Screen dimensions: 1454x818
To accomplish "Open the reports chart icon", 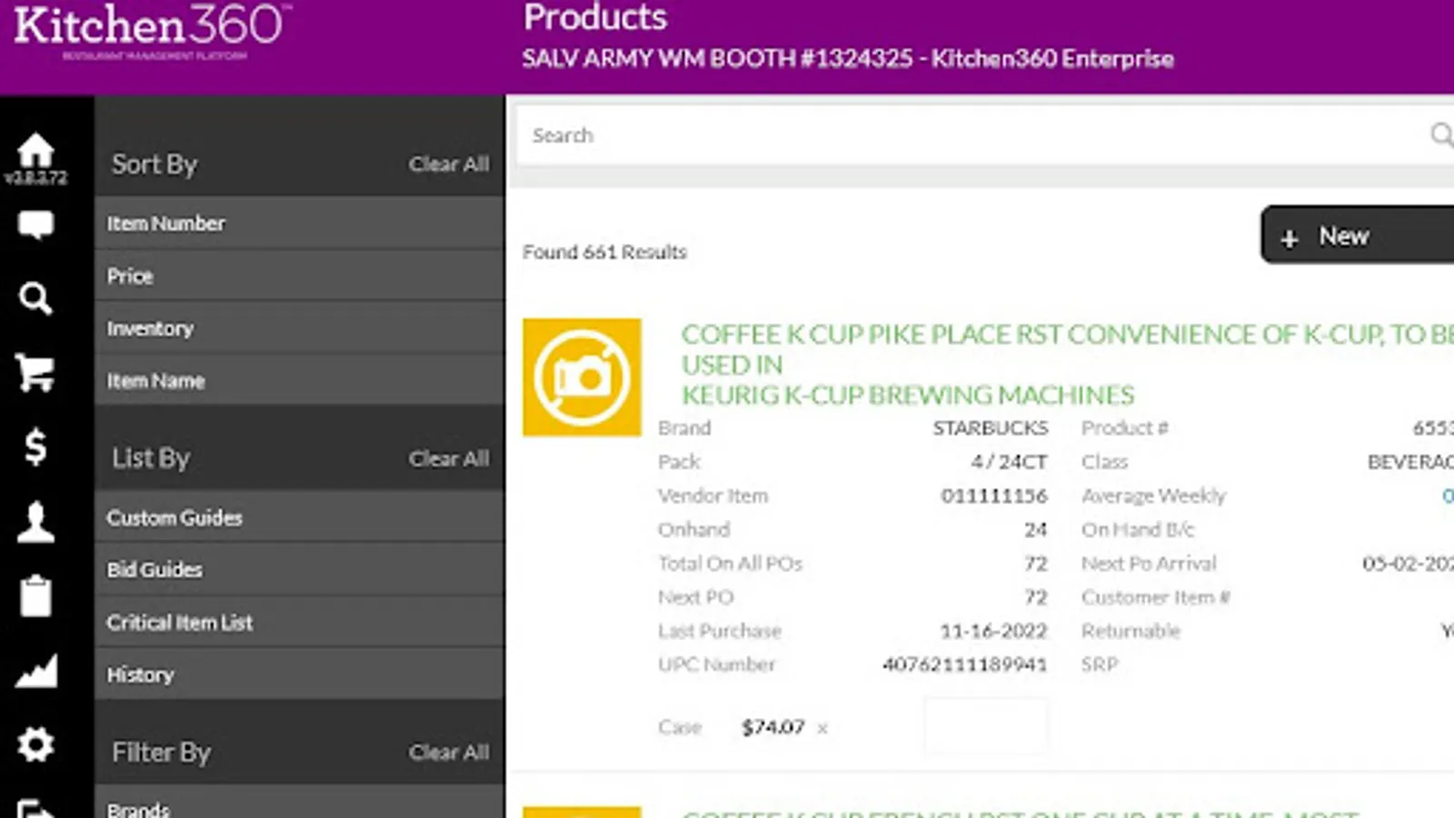I will 35,671.
